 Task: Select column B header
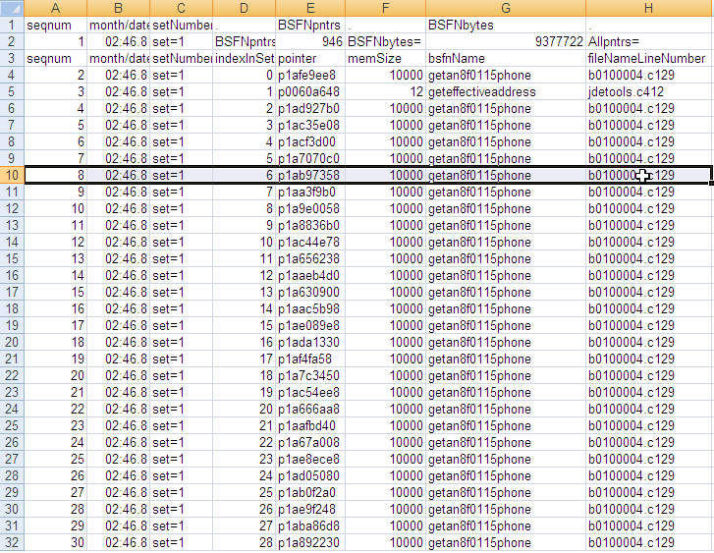pyautogui.click(x=119, y=8)
